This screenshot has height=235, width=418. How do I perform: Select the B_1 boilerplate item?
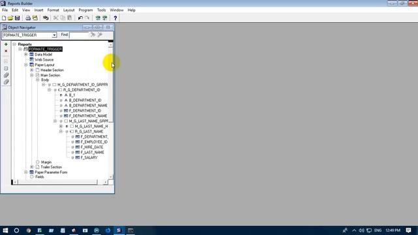tap(72, 95)
